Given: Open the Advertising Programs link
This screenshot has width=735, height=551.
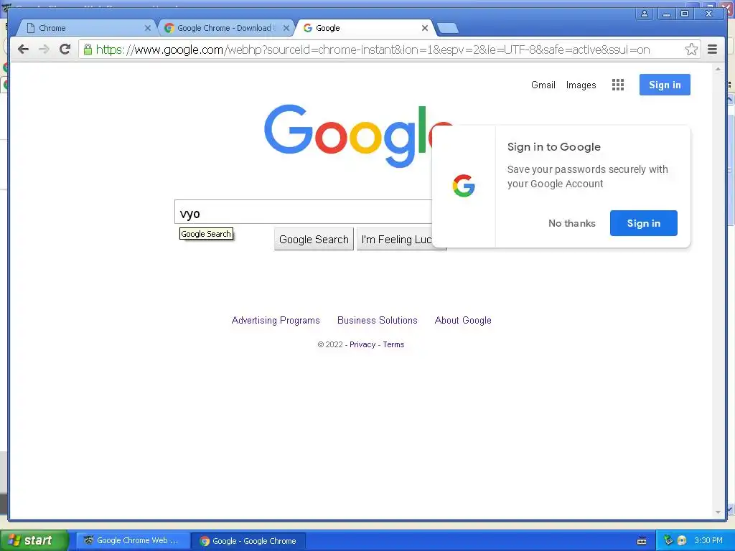Looking at the screenshot, I should click(276, 321).
